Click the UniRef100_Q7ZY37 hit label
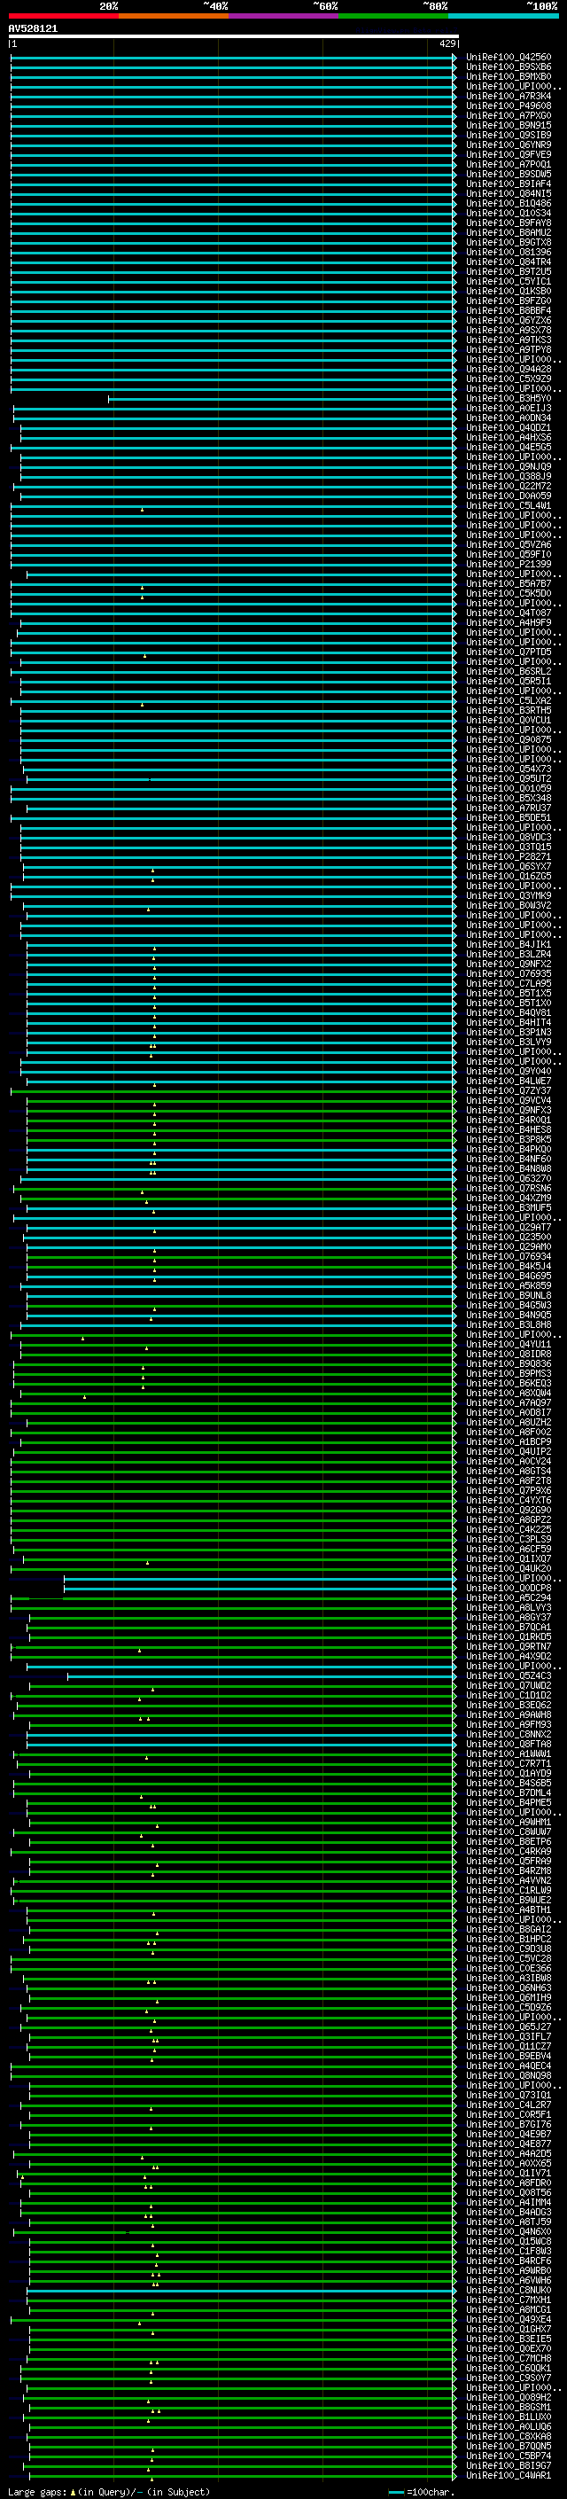The height and width of the screenshot is (2499, 567). 509,1091
